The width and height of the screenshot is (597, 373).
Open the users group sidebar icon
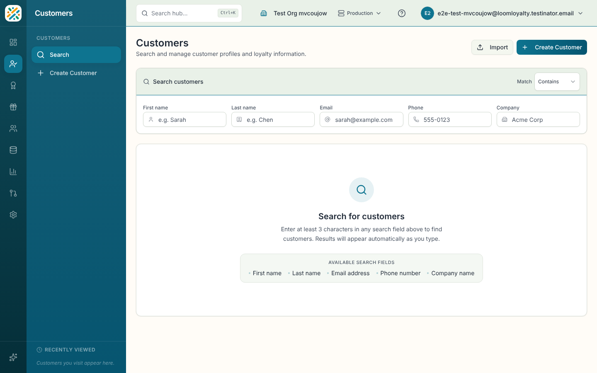(13, 128)
